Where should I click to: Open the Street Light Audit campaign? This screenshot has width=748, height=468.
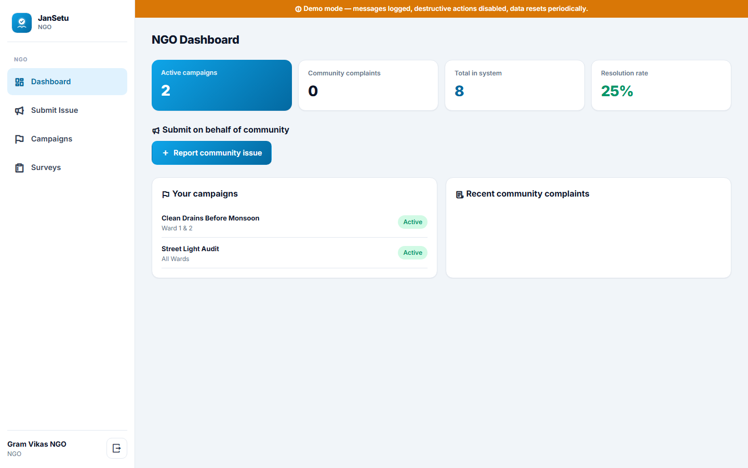[295, 253]
